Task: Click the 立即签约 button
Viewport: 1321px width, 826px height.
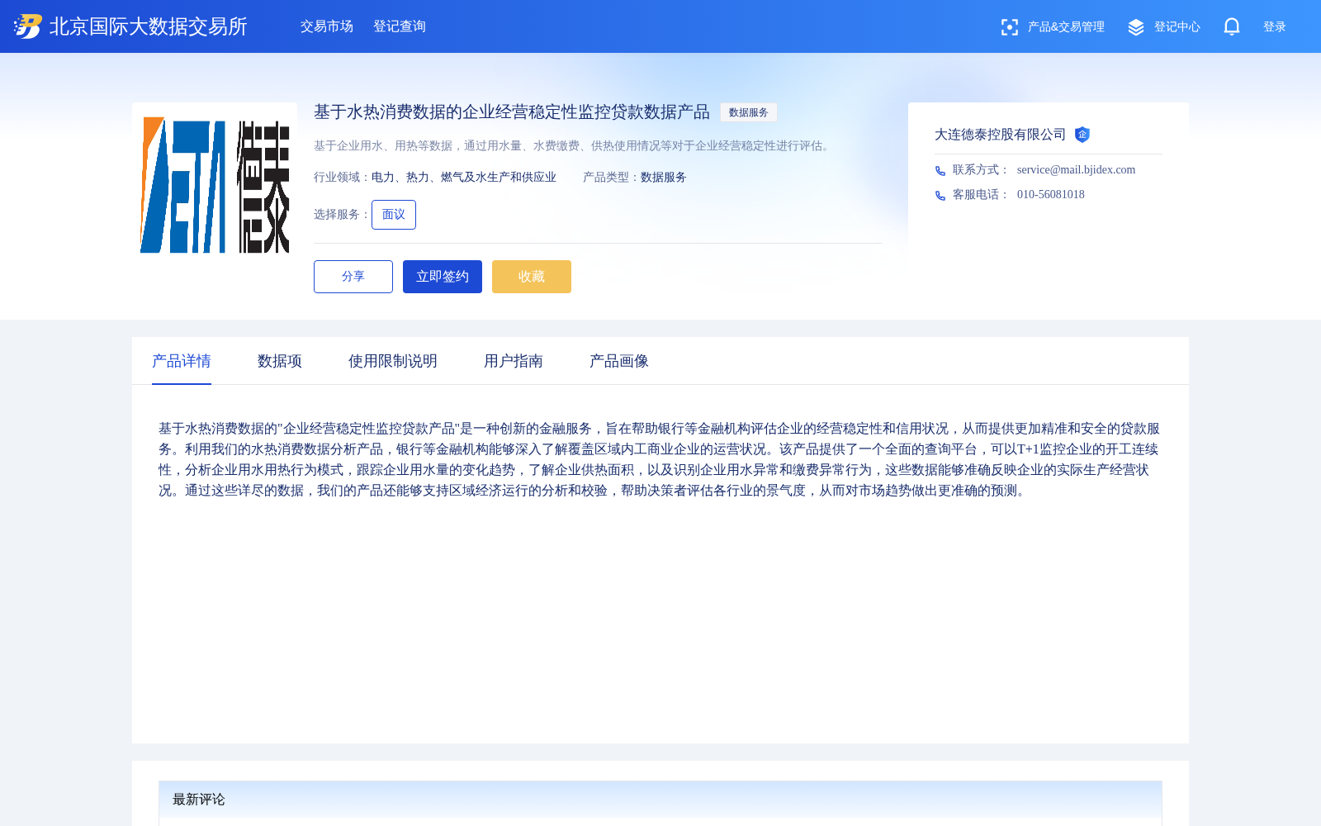Action: coord(443,277)
